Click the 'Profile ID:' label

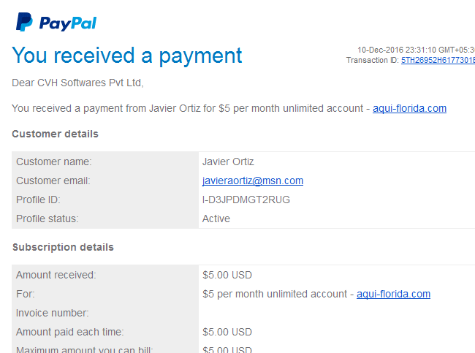coord(38,200)
